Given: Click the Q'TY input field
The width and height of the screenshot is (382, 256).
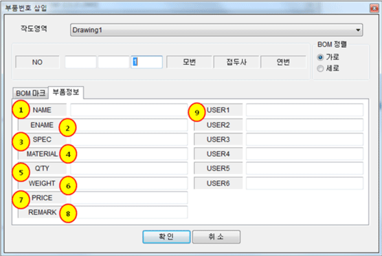Looking at the screenshot, I should (x=129, y=168).
